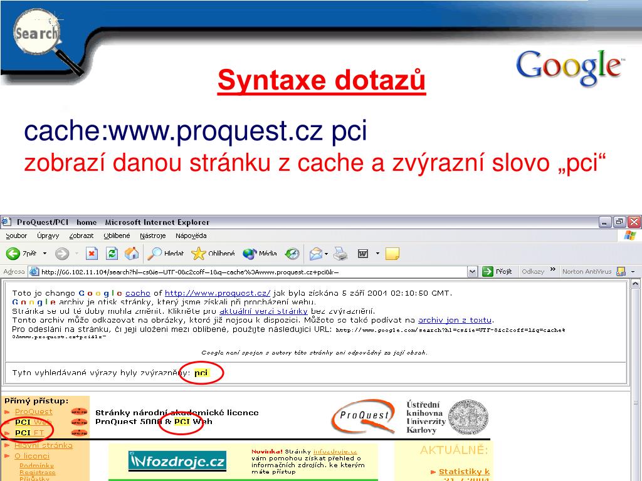Edit page with Word icon
Screen dimensions: 642x481
click(x=363, y=254)
